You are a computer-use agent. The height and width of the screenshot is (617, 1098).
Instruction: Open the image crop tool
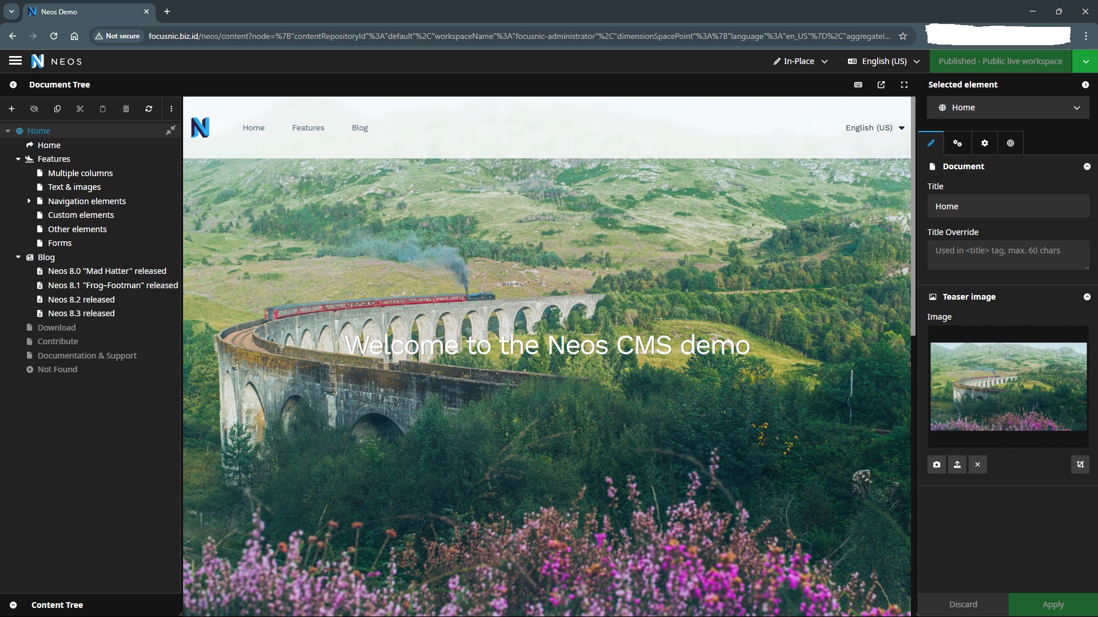[x=1080, y=464]
